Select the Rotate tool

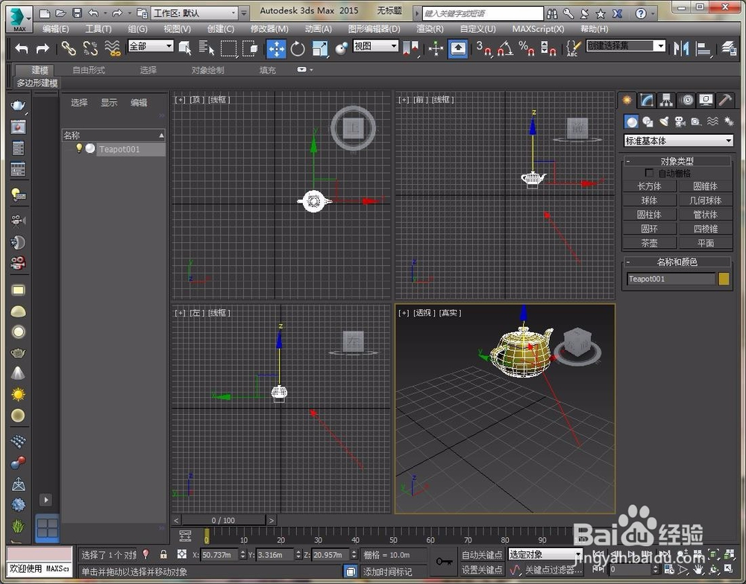(x=298, y=48)
